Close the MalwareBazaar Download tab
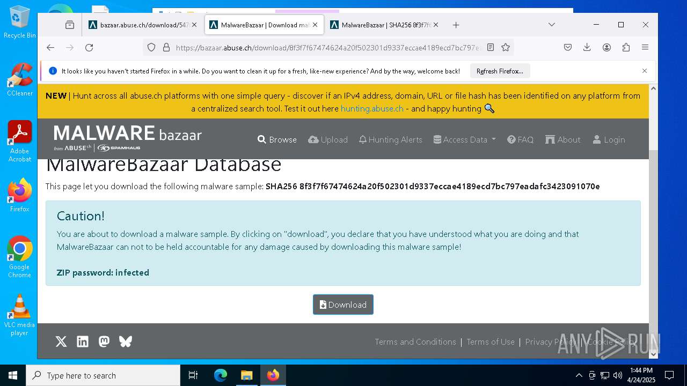The width and height of the screenshot is (687, 386). (315, 25)
